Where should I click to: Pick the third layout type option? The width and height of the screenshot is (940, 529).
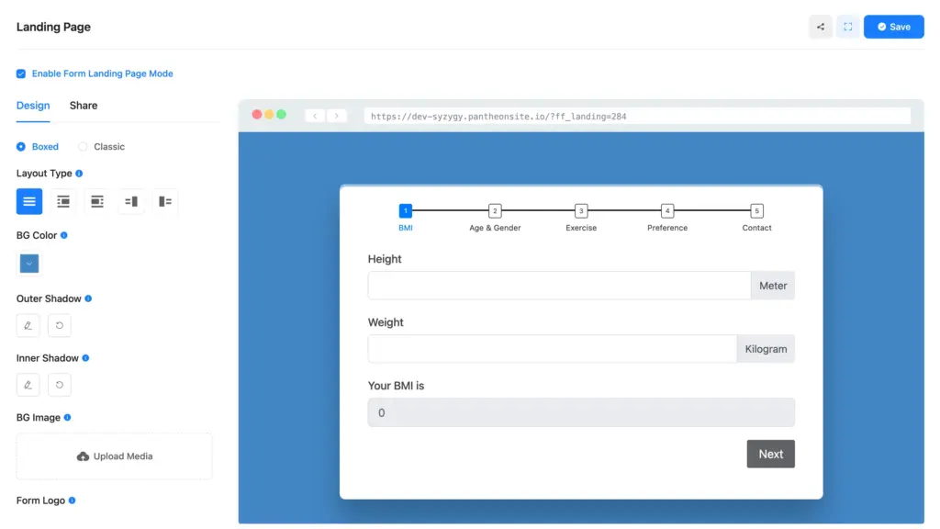96,201
